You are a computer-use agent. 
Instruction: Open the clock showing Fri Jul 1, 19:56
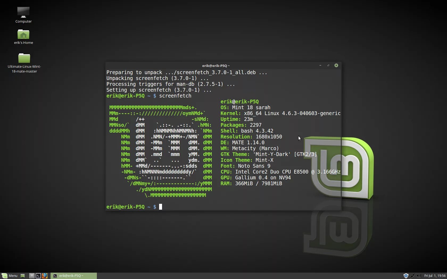(435, 276)
